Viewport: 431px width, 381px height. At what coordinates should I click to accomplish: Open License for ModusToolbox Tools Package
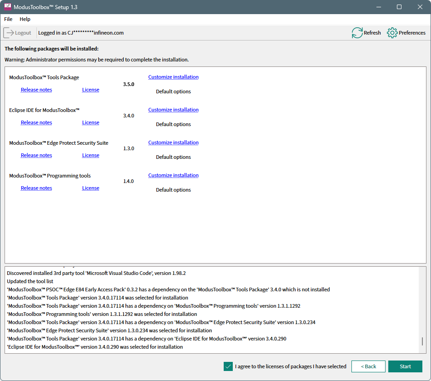pos(90,90)
